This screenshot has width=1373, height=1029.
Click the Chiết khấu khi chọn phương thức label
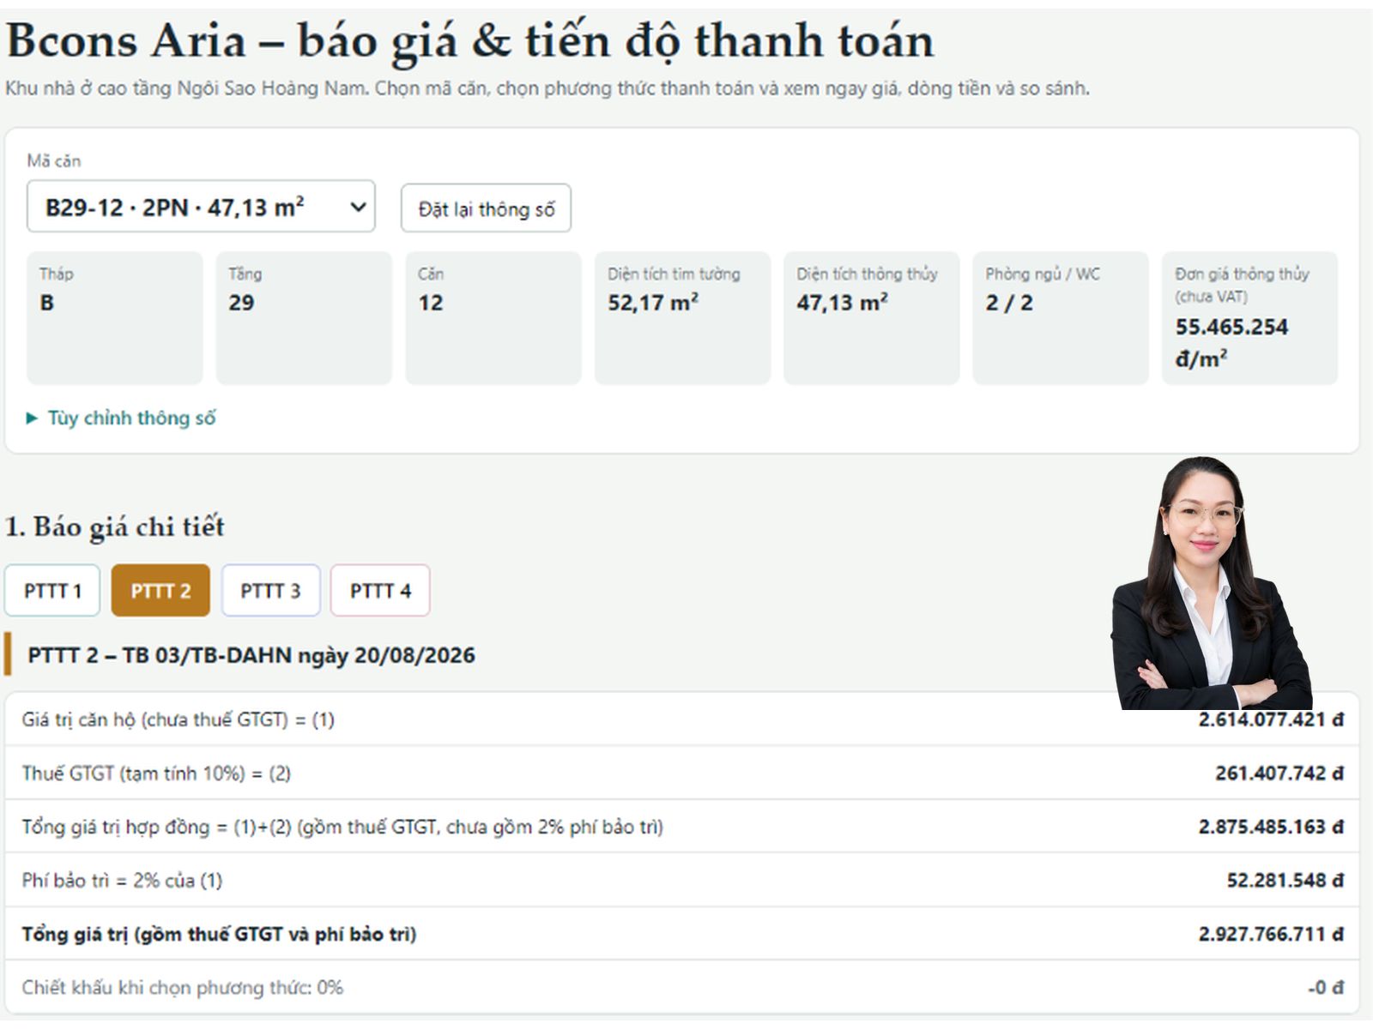tap(183, 988)
